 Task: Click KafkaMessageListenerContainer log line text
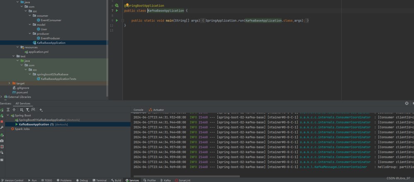tap(333, 167)
